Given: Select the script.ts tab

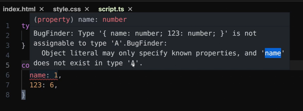Looking at the screenshot, I should (111, 9).
